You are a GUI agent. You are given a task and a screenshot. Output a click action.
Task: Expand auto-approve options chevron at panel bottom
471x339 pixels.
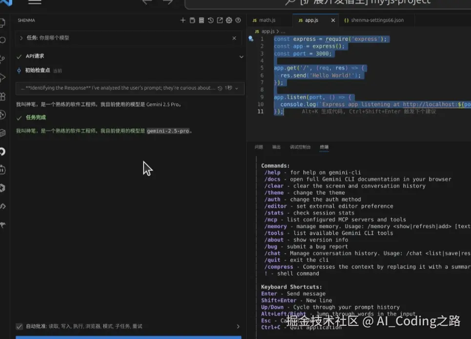tap(238, 326)
